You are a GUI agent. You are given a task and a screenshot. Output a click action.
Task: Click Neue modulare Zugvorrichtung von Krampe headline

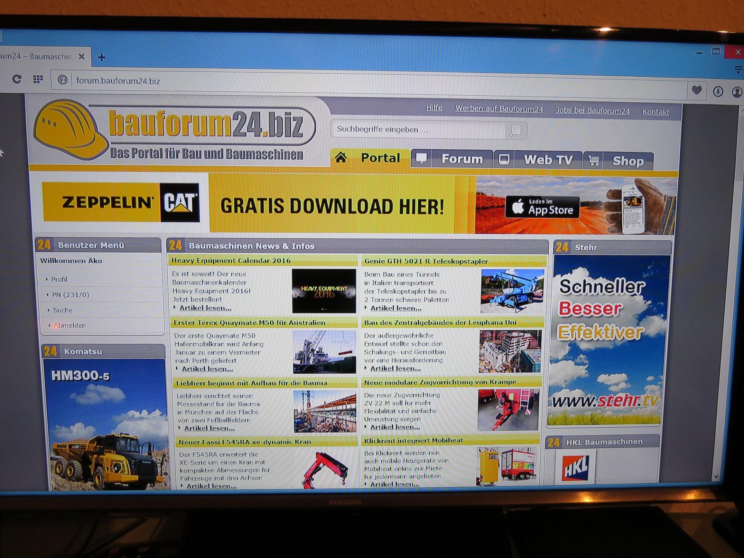[x=440, y=382]
